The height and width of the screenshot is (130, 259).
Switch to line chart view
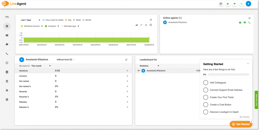[x=141, y=25]
